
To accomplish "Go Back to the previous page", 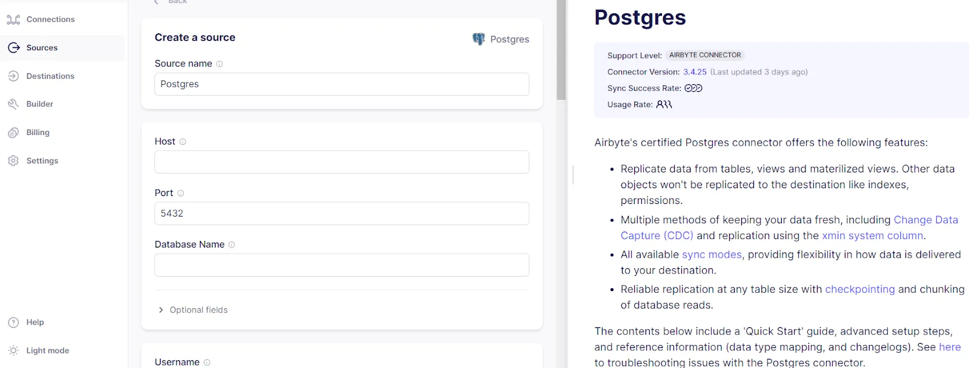I will tap(170, 2).
